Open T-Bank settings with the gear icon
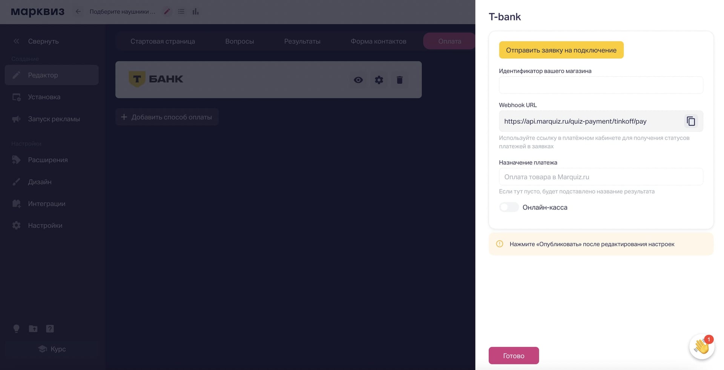This screenshot has width=724, height=370. click(379, 80)
